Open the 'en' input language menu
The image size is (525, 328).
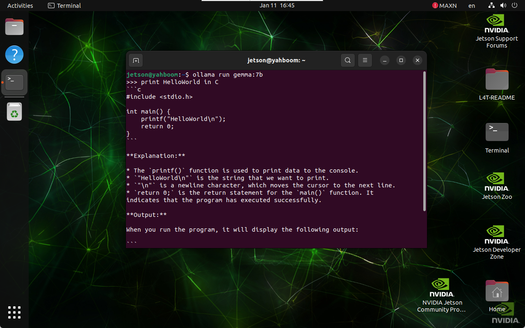pos(472,5)
